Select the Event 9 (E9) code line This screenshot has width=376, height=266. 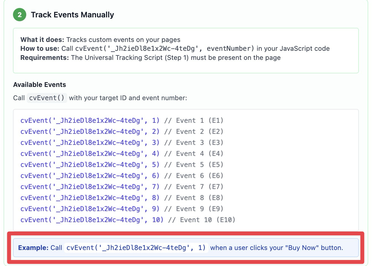tap(122, 209)
